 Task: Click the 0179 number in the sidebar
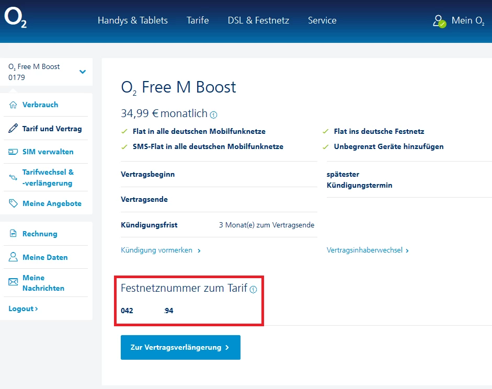click(x=17, y=77)
